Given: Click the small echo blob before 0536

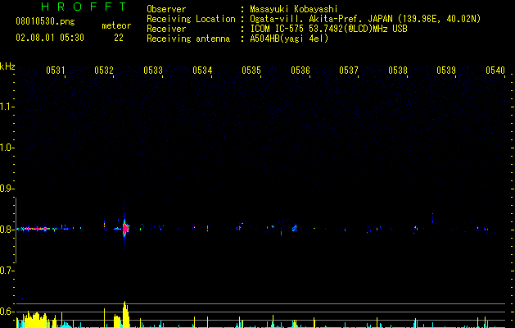Looking at the screenshot, I should 295,227.
